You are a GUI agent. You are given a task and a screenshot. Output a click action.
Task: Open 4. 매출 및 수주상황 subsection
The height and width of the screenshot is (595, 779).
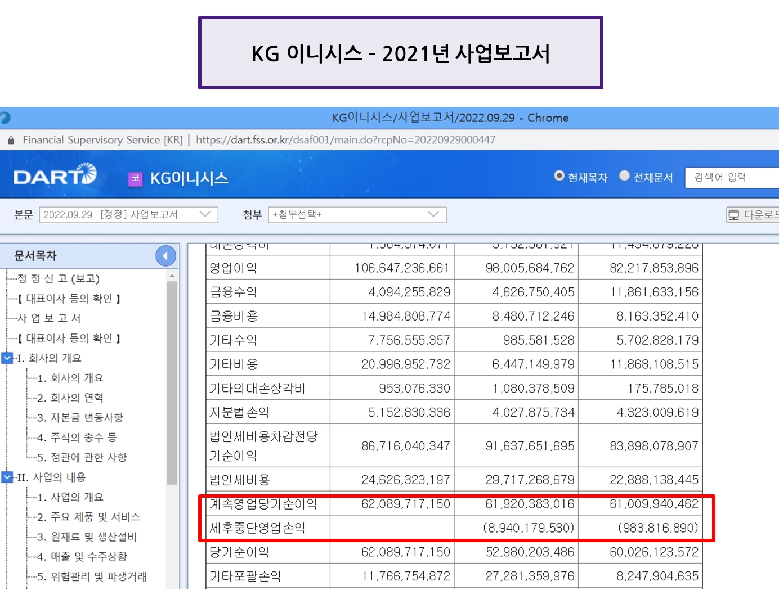82,557
